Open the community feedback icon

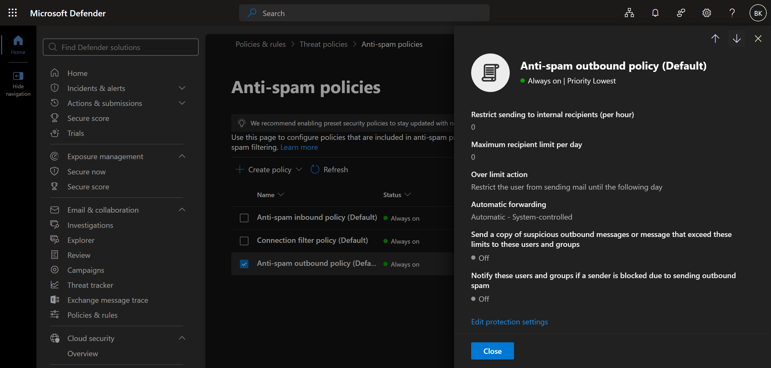[681, 13]
